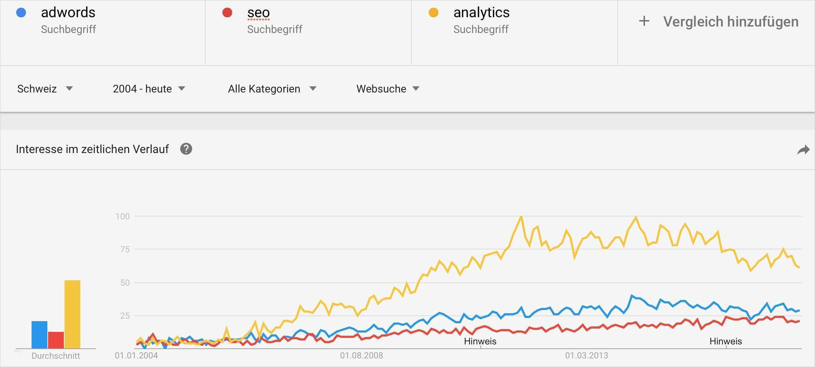Click the plus icon to add comparison
The height and width of the screenshot is (367, 815).
point(644,21)
